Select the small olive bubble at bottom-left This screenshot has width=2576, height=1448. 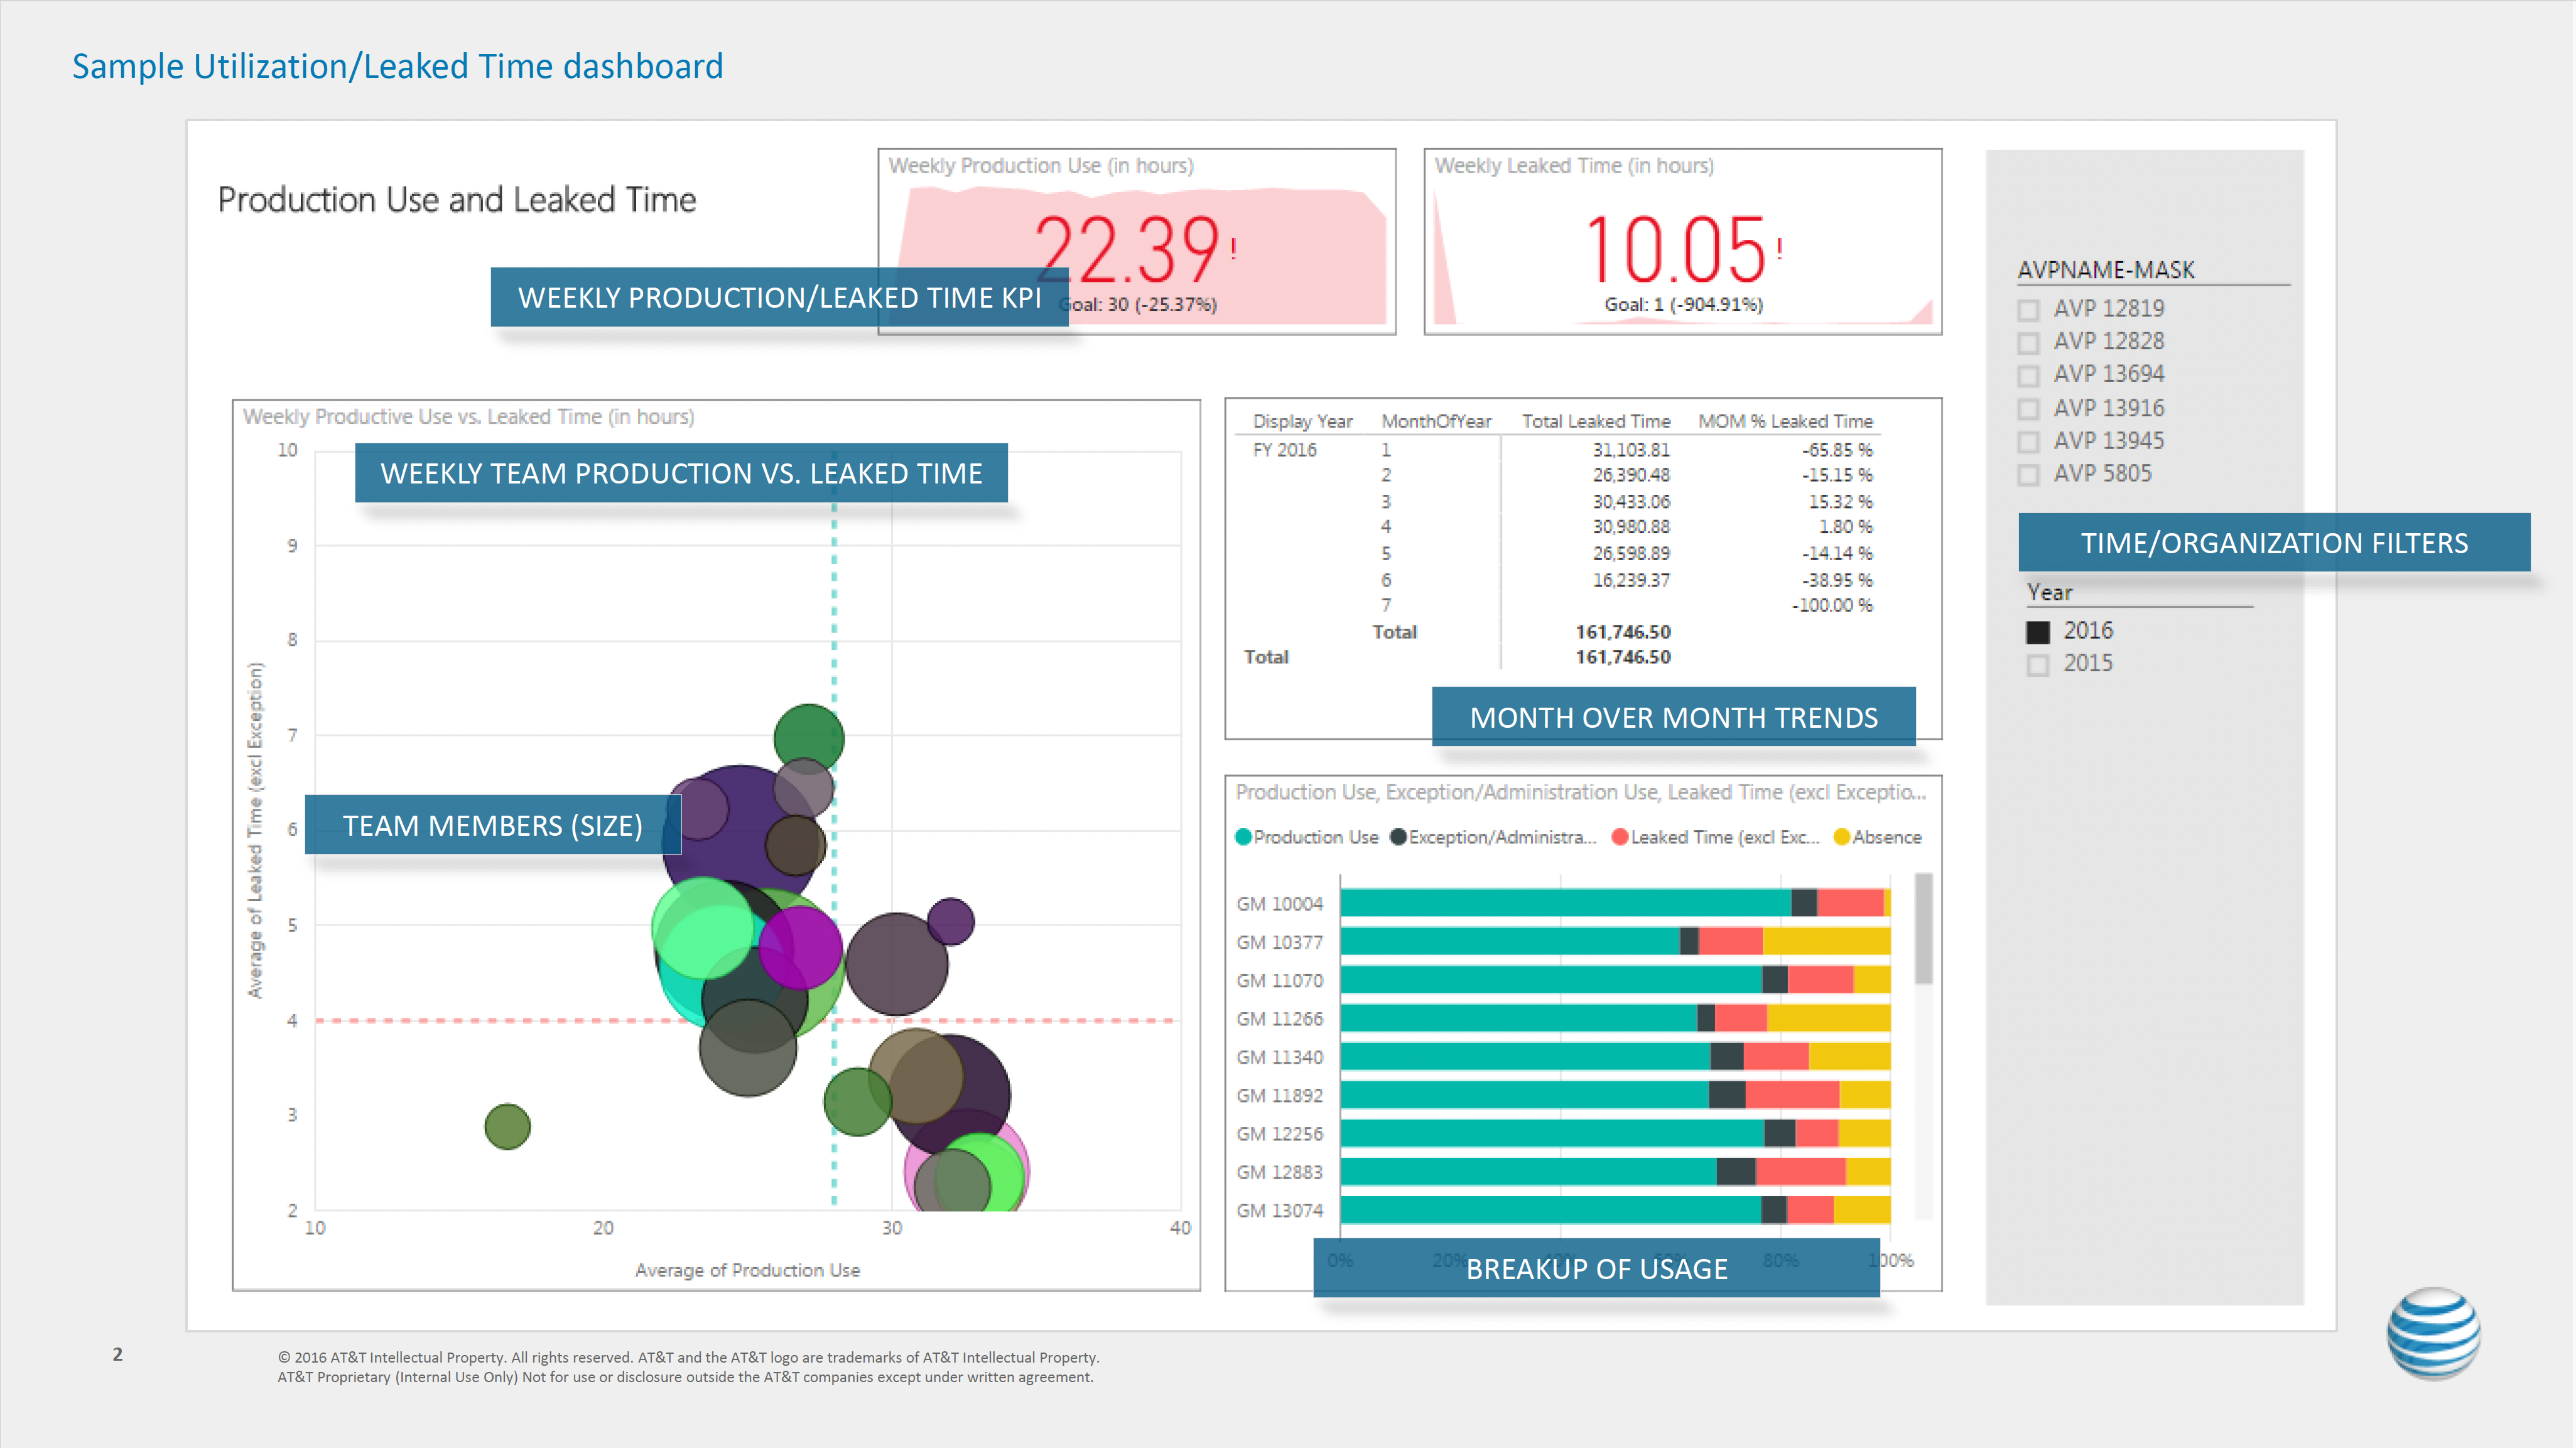[x=507, y=1126]
